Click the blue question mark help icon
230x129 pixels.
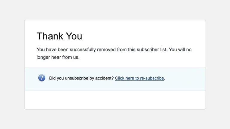point(41,78)
